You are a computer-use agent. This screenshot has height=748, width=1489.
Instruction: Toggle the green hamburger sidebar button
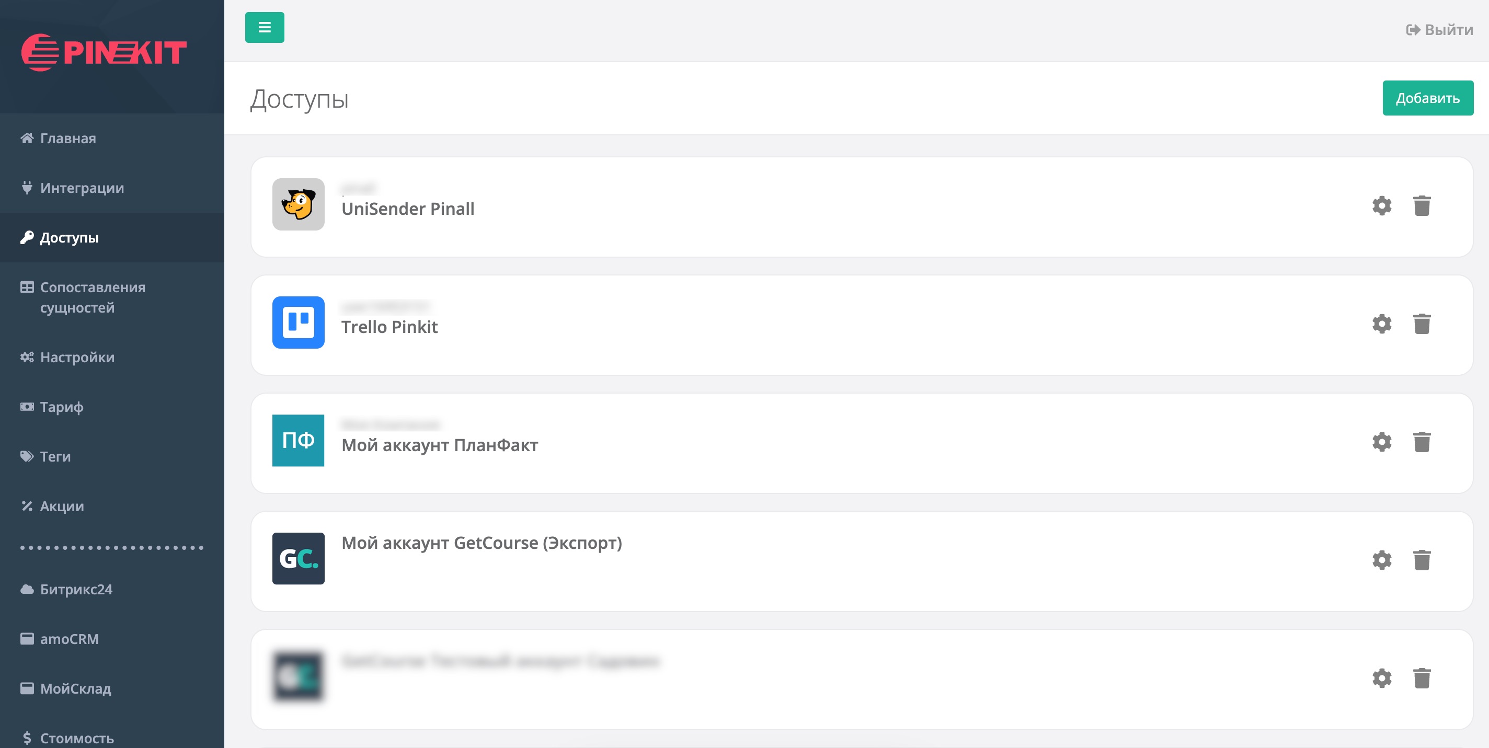[264, 27]
